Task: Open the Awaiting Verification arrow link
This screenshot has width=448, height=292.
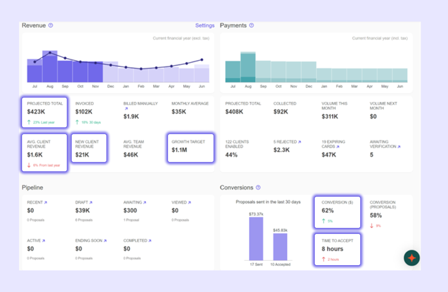Action: [399, 147]
